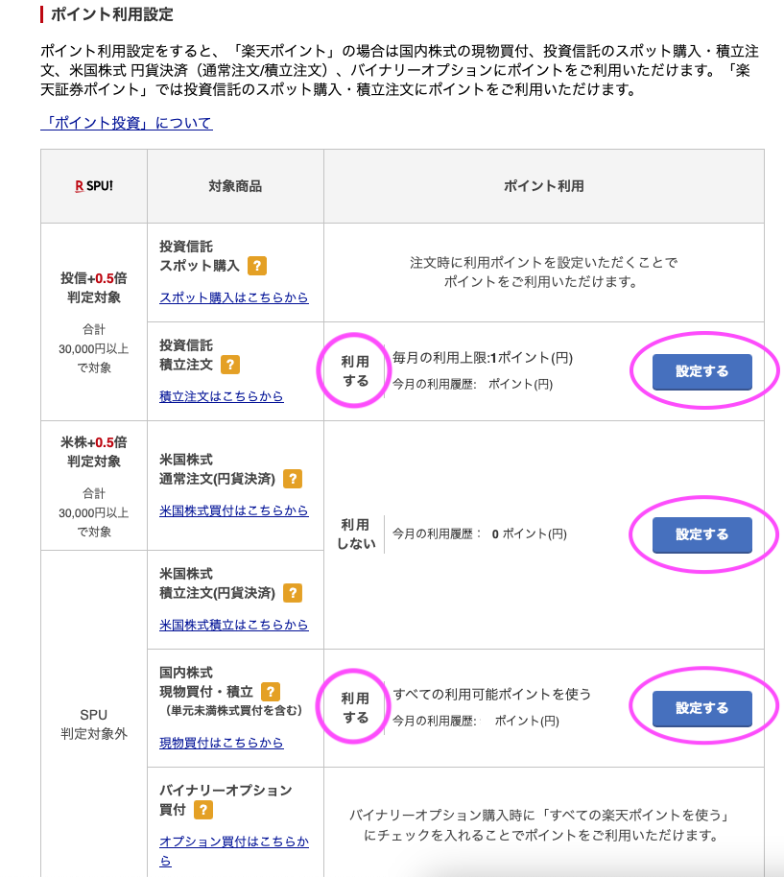784x877 pixels.
Task: Click the Rakuten SPU logo
Action: (94, 186)
